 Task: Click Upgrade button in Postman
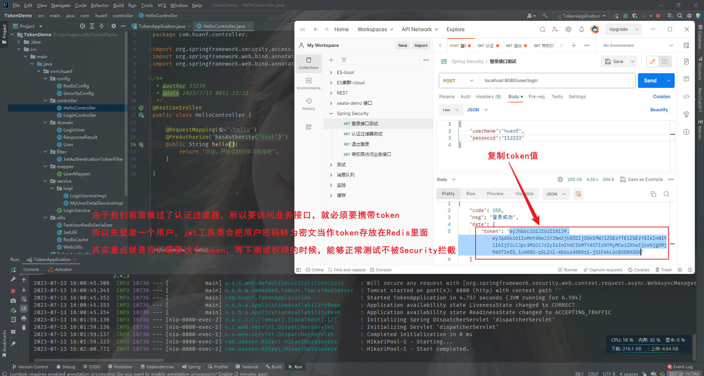click(619, 29)
